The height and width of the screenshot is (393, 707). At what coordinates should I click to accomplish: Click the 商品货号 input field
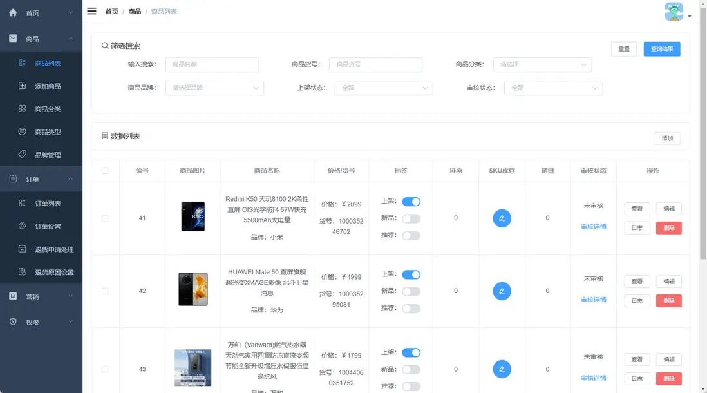tap(375, 64)
